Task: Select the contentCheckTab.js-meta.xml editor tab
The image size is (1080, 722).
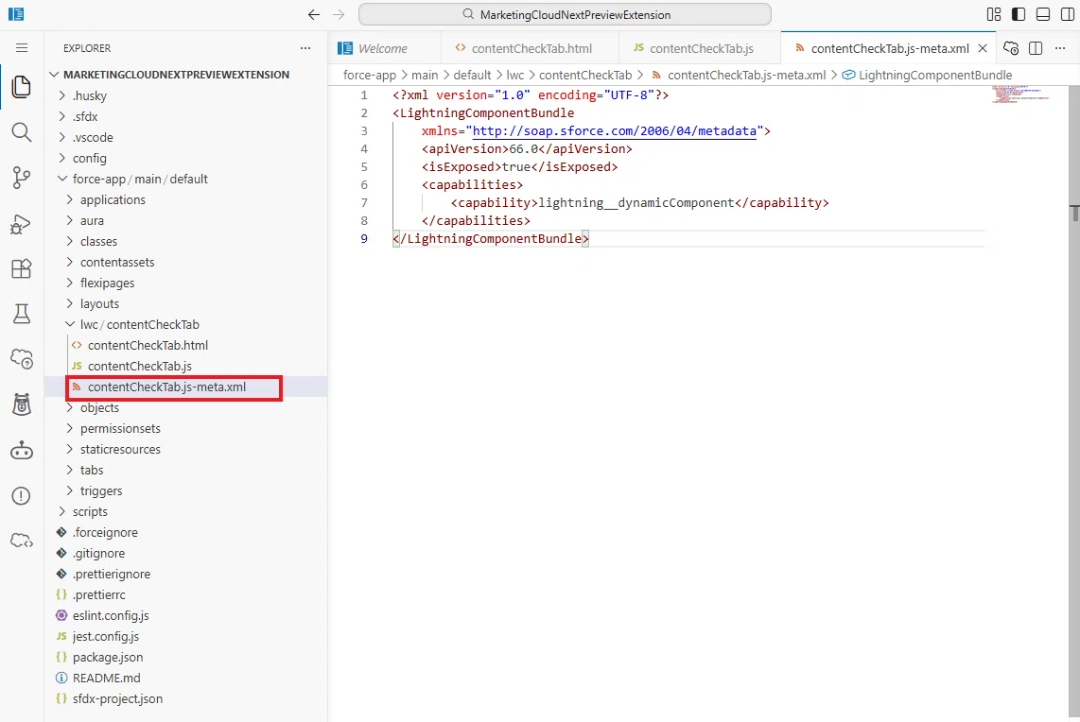Action: click(889, 48)
